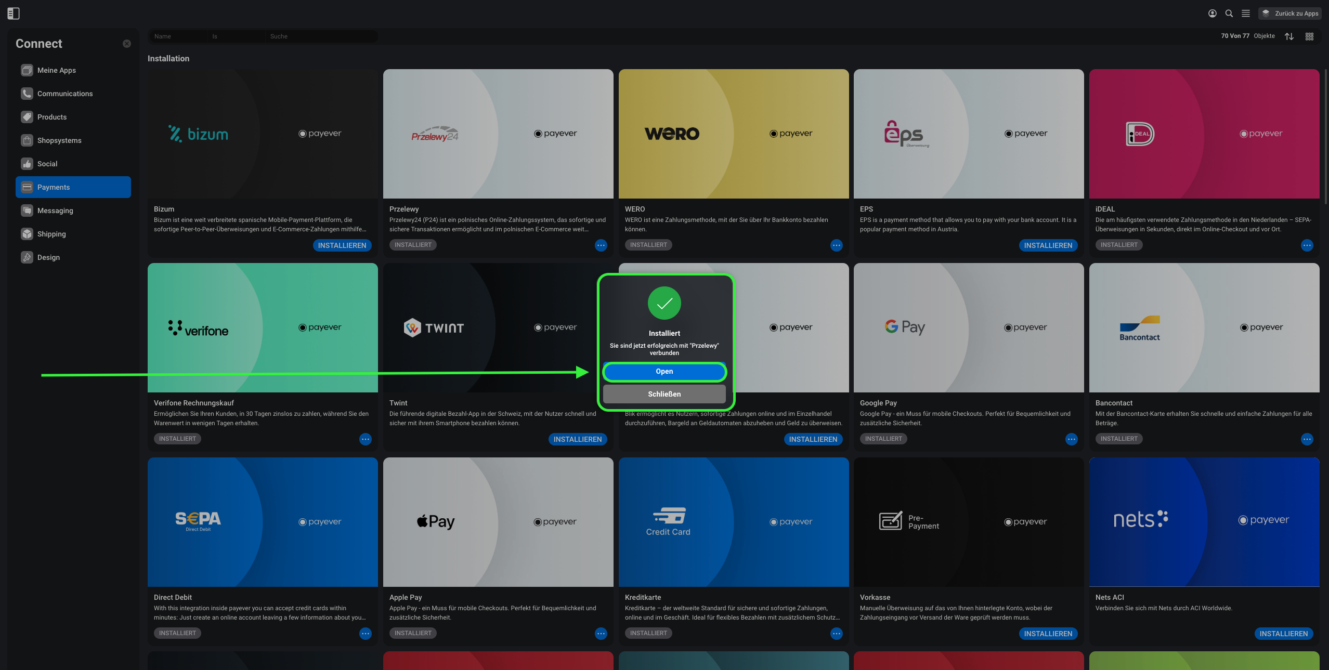Click the Verifone card thumbnail

pyautogui.click(x=263, y=327)
